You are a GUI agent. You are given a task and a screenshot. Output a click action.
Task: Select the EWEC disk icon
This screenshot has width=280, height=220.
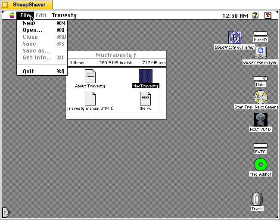pos(260,146)
